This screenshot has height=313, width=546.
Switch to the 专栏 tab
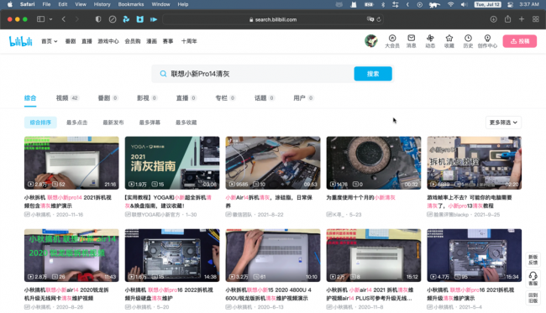coord(225,98)
